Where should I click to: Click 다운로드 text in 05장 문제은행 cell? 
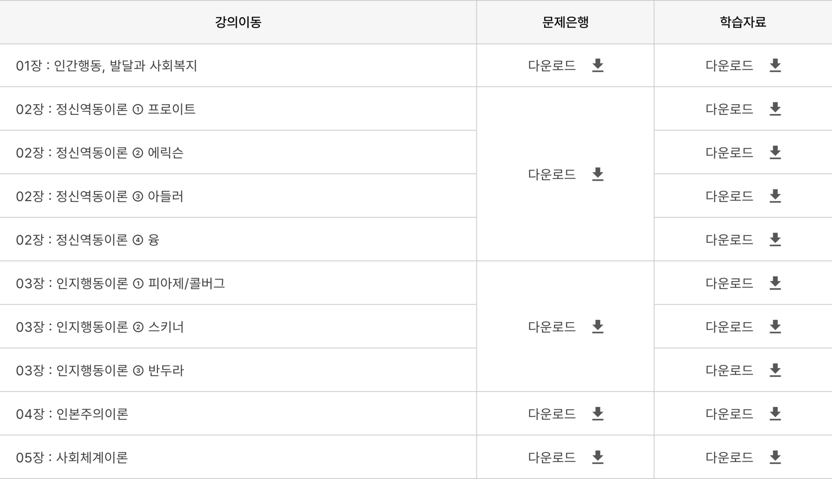coord(552,457)
